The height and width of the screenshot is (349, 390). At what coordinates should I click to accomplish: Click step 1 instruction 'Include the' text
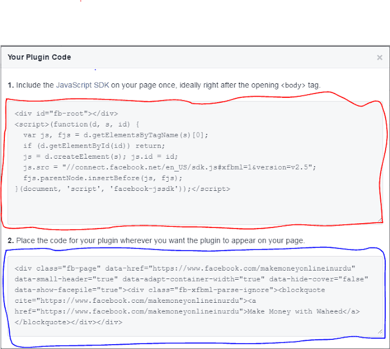click(35, 85)
